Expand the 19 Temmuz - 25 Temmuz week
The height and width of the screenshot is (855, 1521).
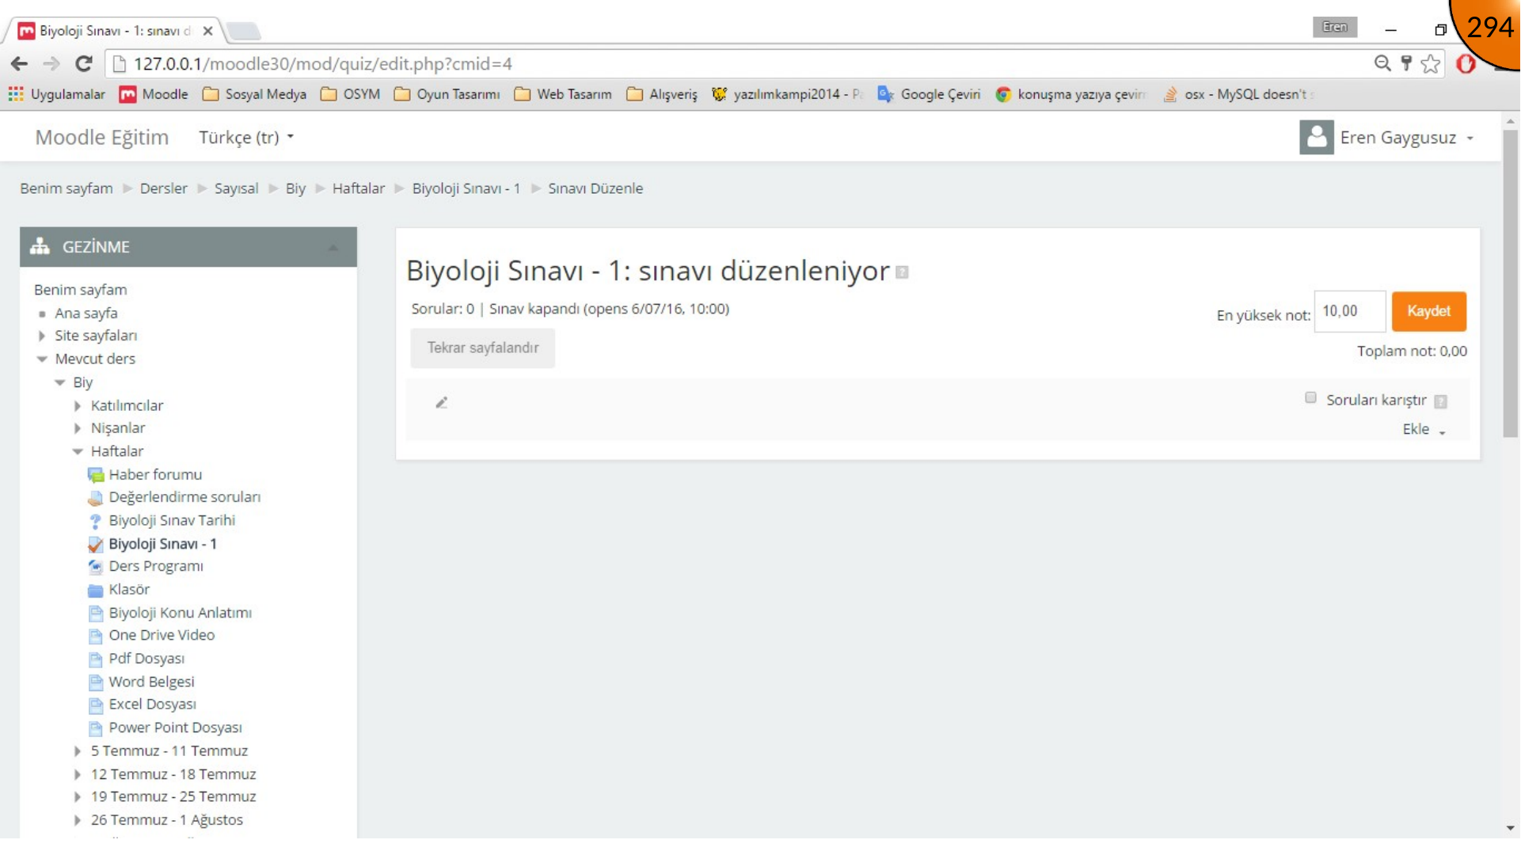tap(78, 797)
